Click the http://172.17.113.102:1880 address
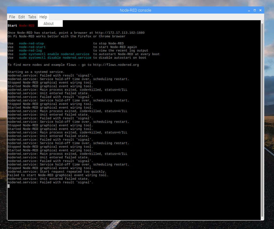Viewport: 274px width, 229px height. click(120, 32)
